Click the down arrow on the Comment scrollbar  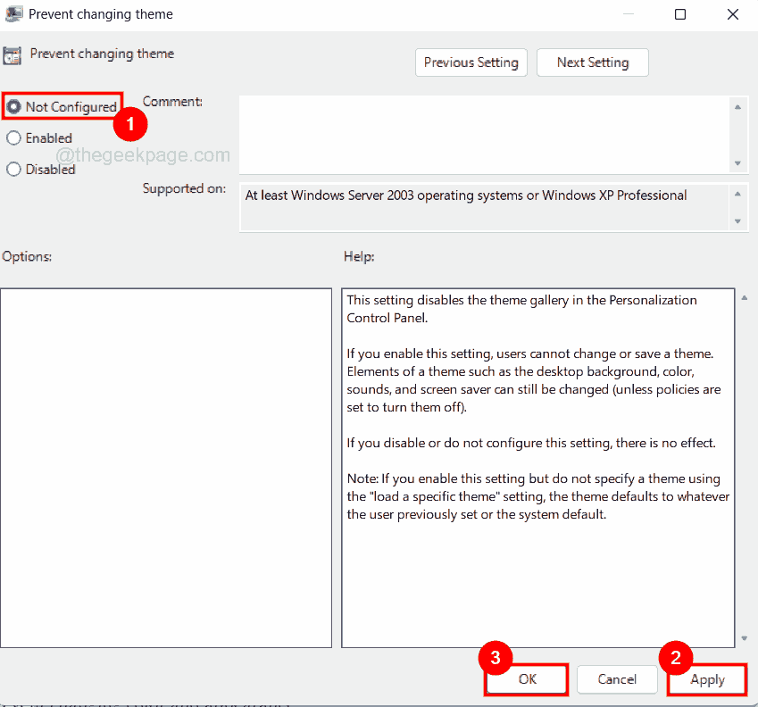739,162
